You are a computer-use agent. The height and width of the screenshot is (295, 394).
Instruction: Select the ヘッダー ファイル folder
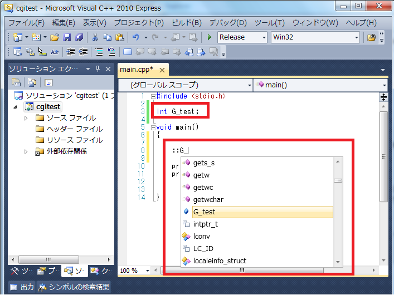(69, 129)
